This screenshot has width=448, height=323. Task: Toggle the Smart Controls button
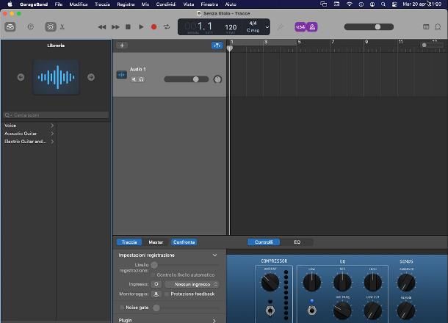[51, 27]
